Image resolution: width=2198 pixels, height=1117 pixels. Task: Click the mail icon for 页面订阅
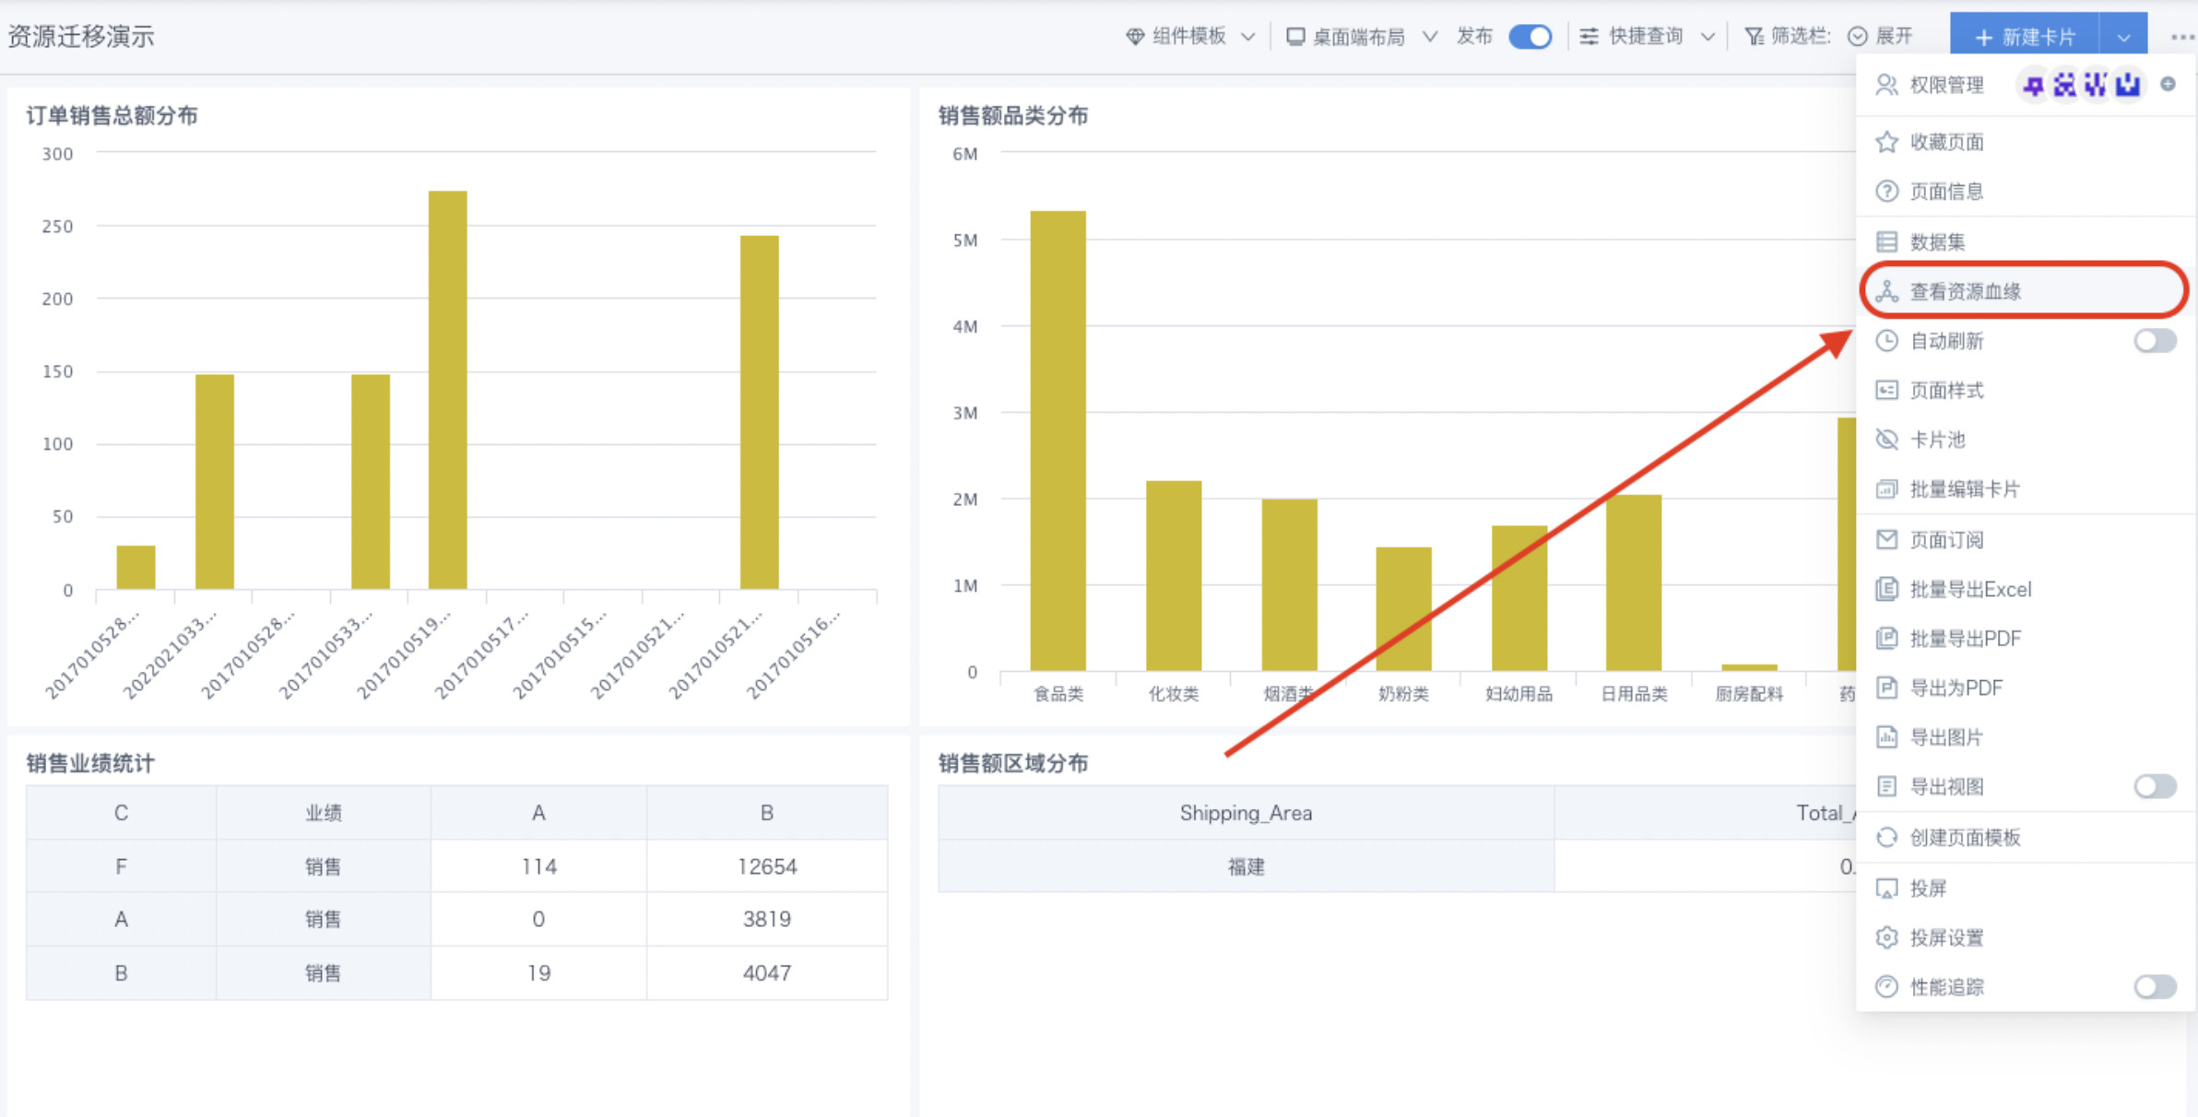click(x=1886, y=540)
